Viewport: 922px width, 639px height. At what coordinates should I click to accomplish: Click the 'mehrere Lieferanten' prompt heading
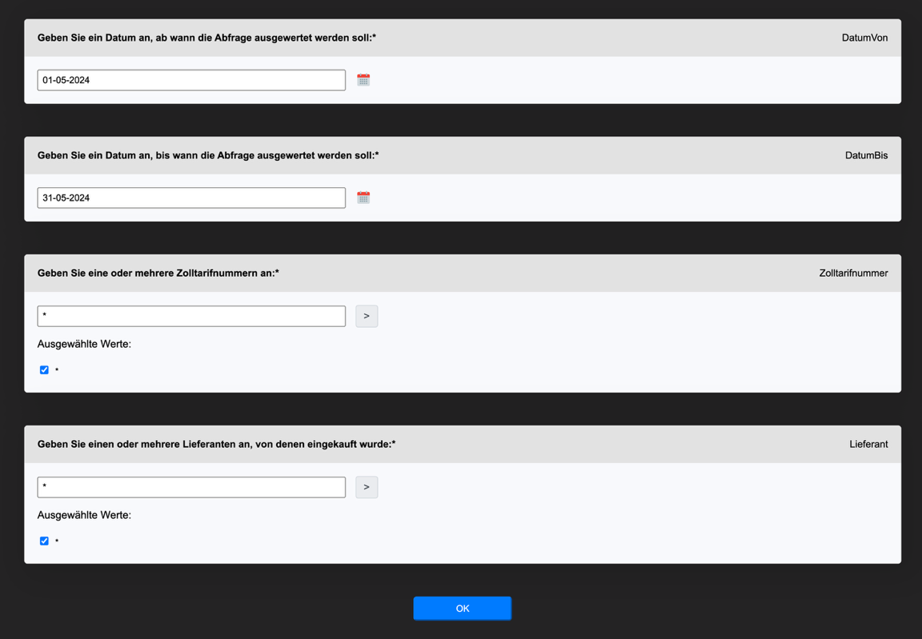tap(216, 445)
